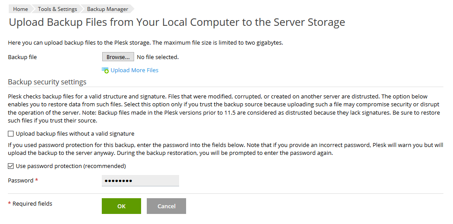This screenshot has width=453, height=224.
Task: Uncheck the Use password protection checkbox
Action: click(x=11, y=166)
